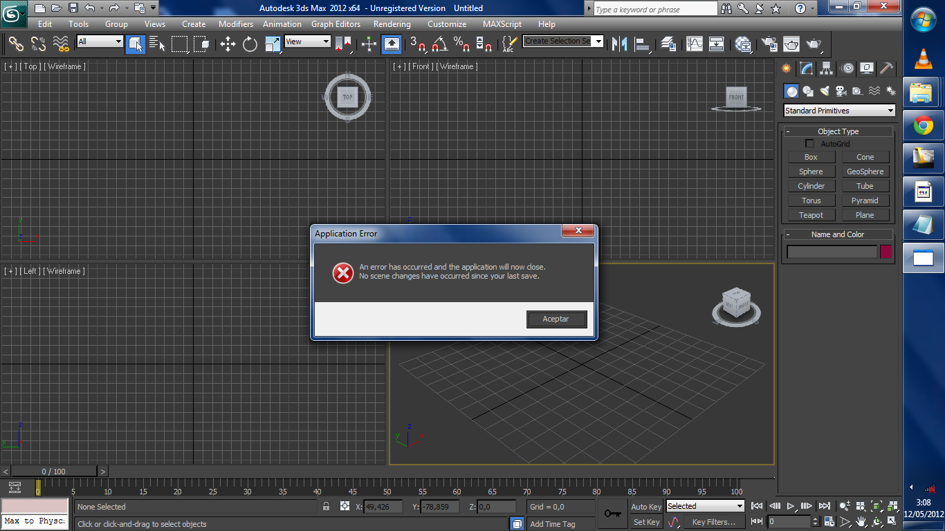Open the Graph Editors menu
Viewport: 945px width, 531px height.
pyautogui.click(x=336, y=24)
